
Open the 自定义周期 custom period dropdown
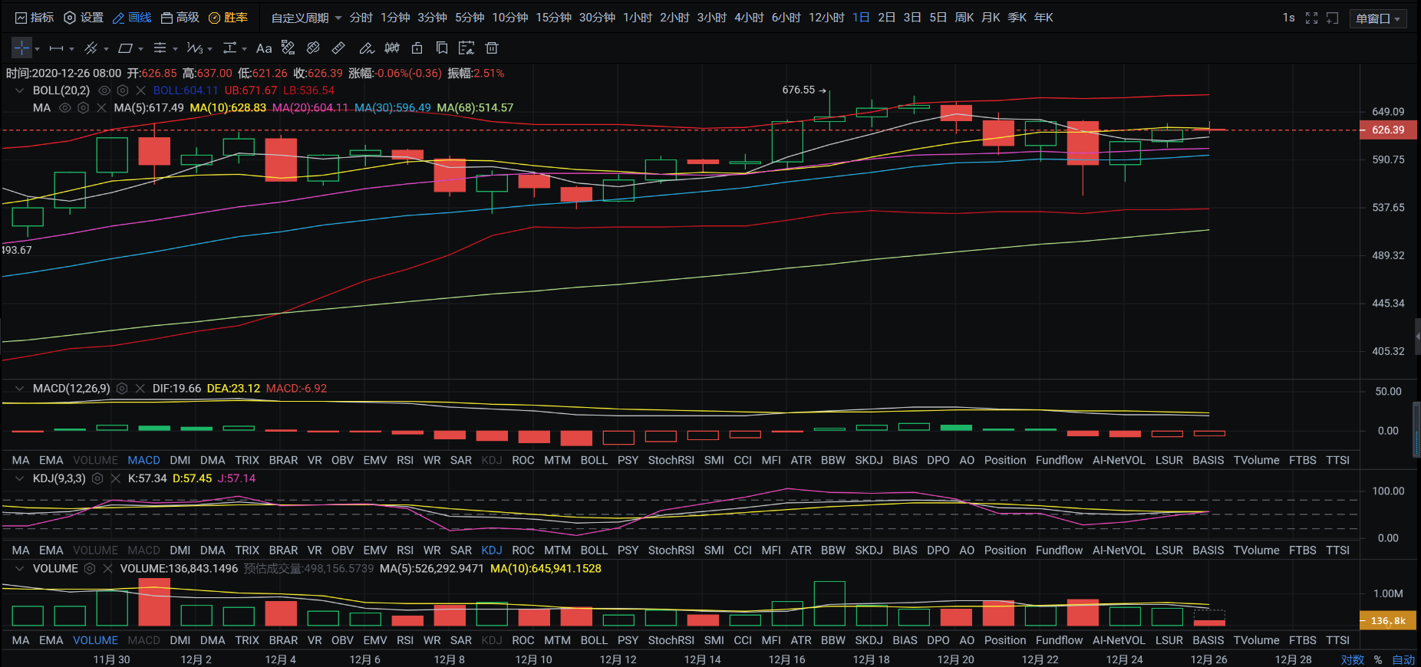coord(306,18)
